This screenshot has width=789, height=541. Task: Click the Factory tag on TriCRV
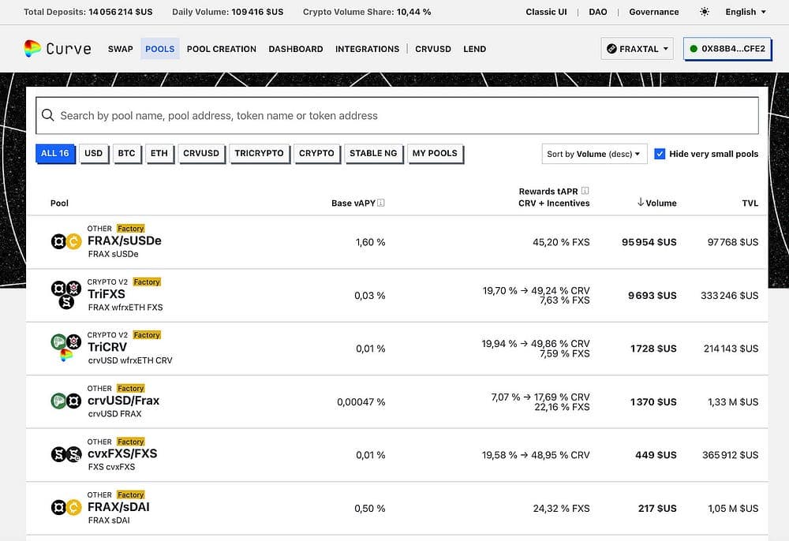click(x=147, y=335)
